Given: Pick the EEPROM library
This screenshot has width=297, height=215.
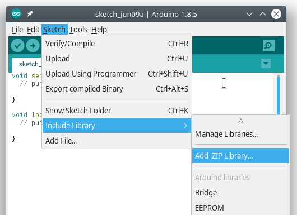Looking at the screenshot, I should 241,208.
